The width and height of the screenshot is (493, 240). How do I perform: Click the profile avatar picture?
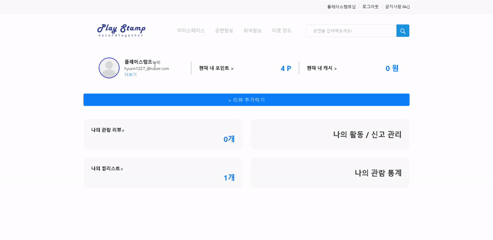tap(109, 68)
